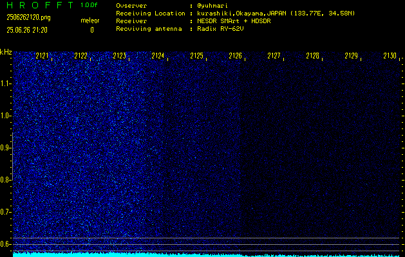405x257 pixels.
Task: Click the 0.8 kHz axis label
Action: point(5,180)
